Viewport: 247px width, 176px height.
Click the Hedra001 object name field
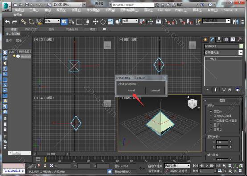coord(221,46)
